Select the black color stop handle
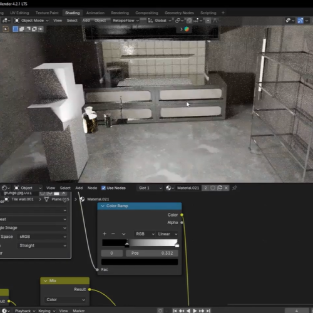The height and width of the screenshot is (313, 313). [x=127, y=244]
